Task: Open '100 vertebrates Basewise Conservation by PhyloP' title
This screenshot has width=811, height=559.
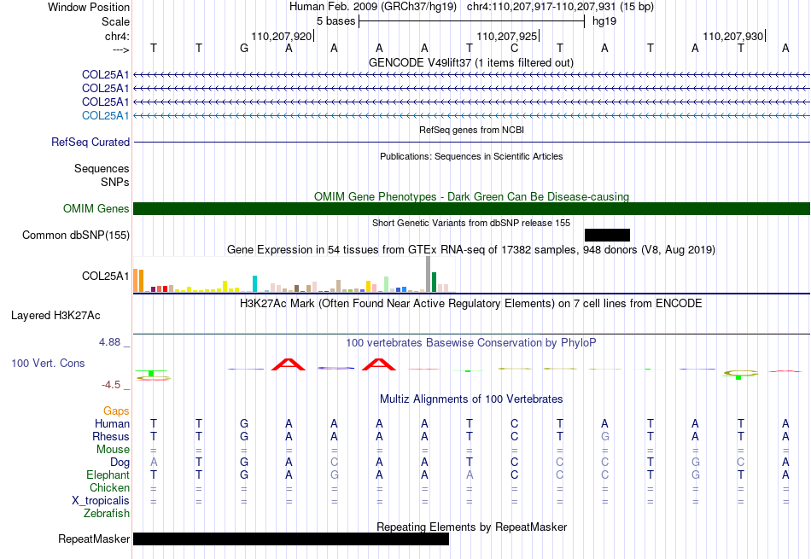Action: pyautogui.click(x=470, y=342)
